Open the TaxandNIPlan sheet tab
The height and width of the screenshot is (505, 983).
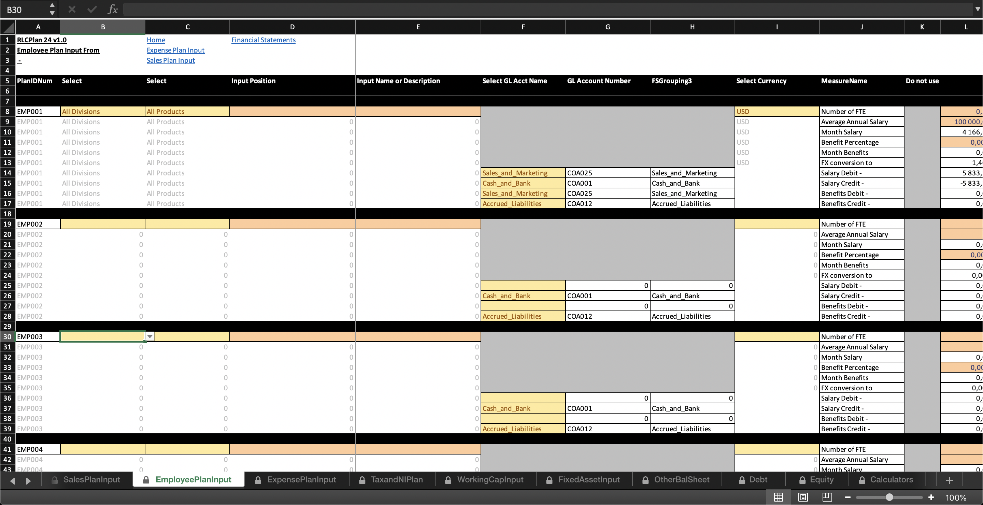point(391,480)
